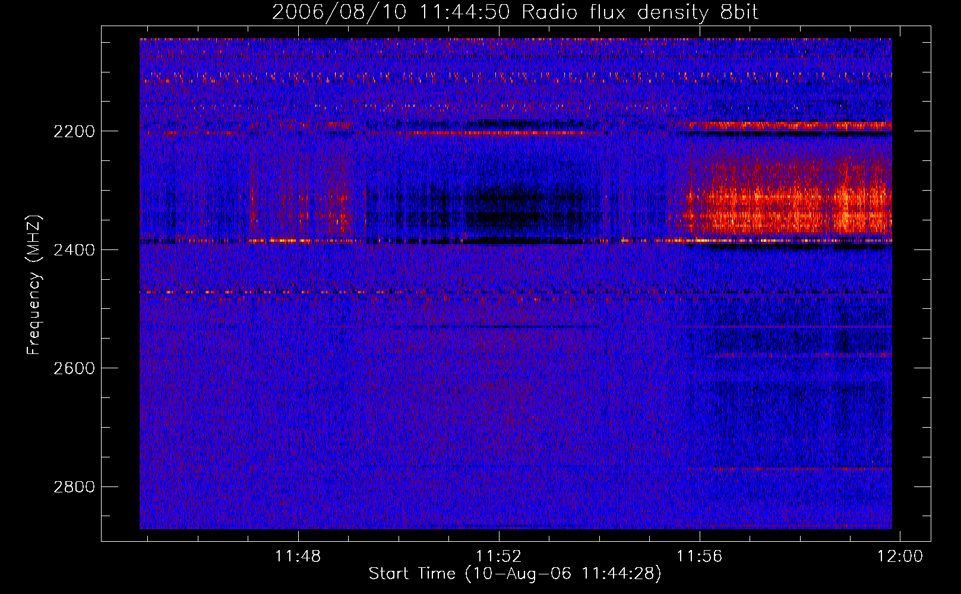This screenshot has width=961, height=594.
Task: Select the 2800 frequency axis label
Action: coord(74,487)
